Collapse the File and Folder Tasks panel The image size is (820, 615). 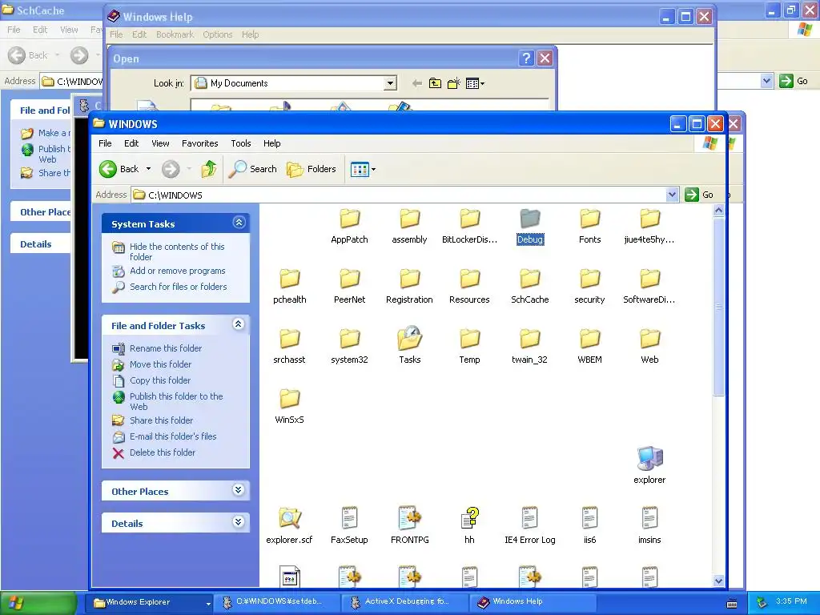(239, 324)
